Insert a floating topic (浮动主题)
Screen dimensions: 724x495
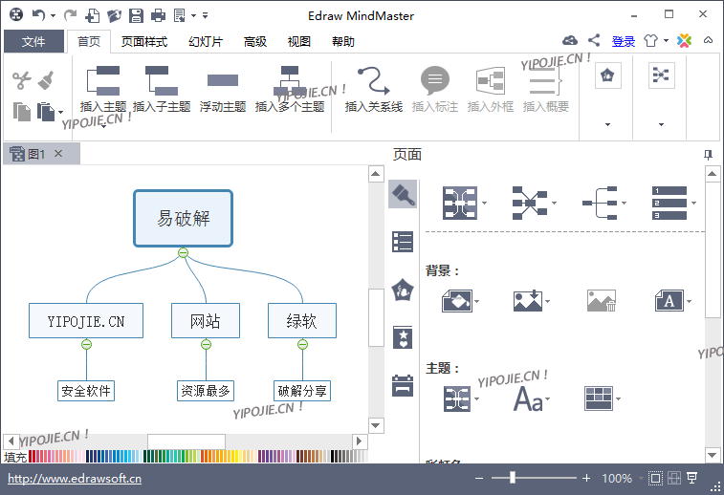pyautogui.click(x=222, y=80)
